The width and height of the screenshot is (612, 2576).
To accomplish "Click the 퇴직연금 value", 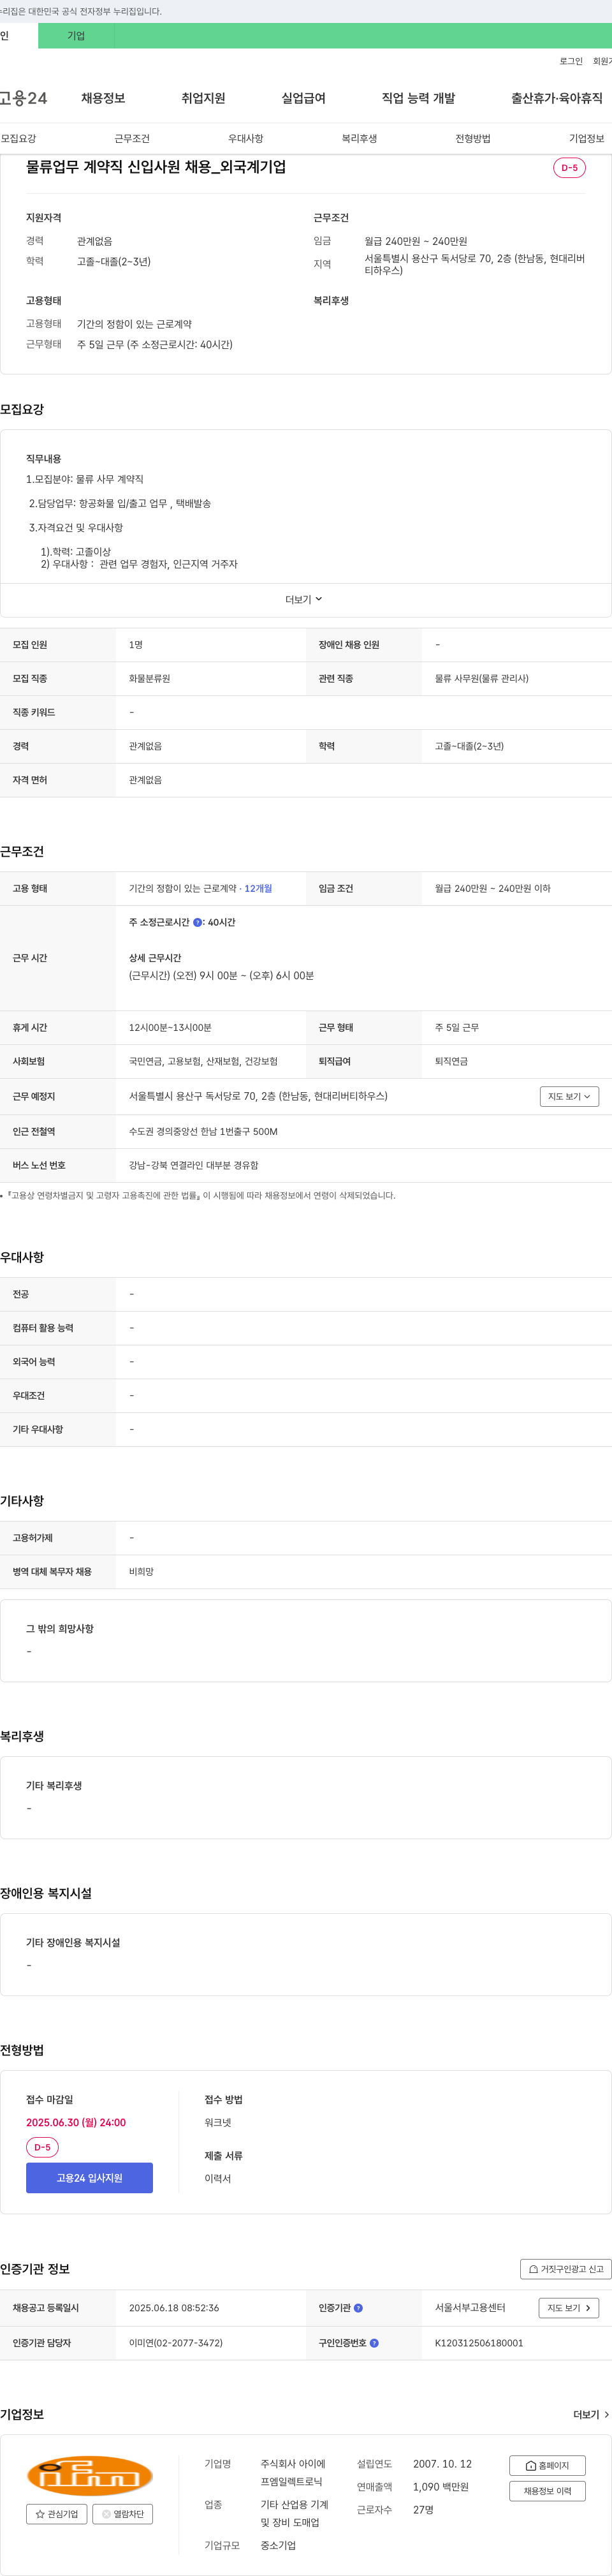I will click(x=451, y=1062).
